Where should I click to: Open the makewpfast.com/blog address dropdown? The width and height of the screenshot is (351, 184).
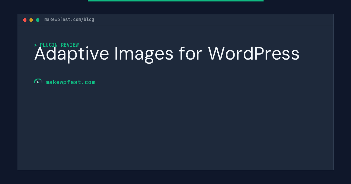click(69, 20)
